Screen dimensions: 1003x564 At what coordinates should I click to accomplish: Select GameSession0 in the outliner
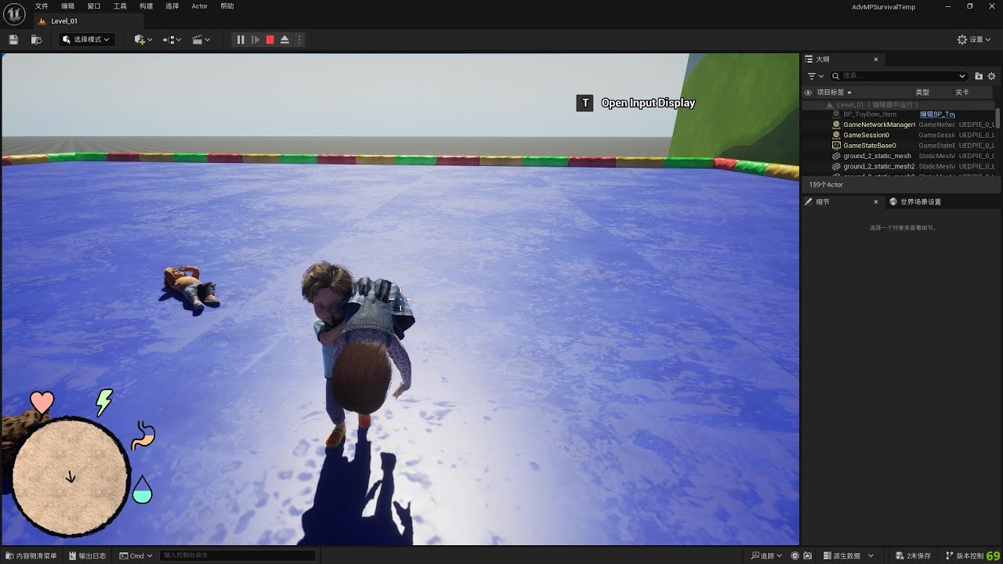[866, 135]
